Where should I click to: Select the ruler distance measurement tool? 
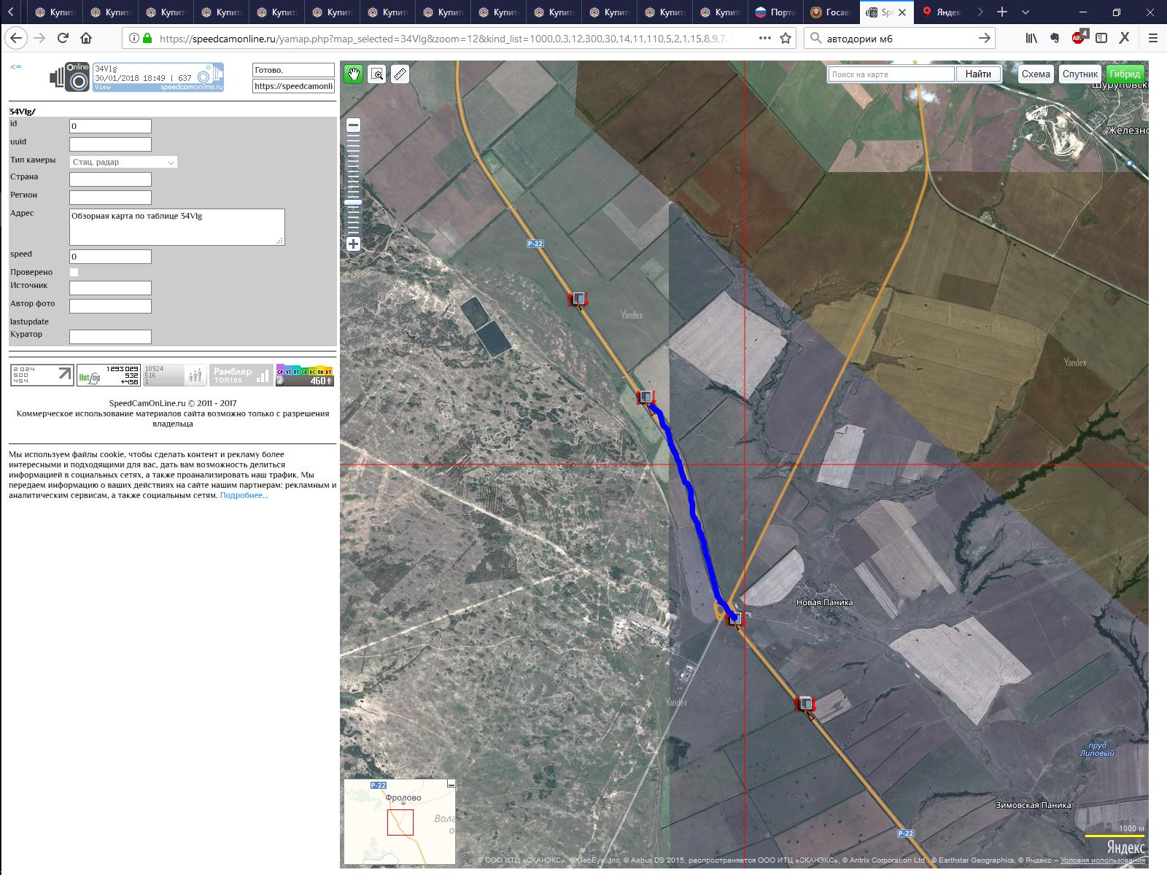coord(400,74)
